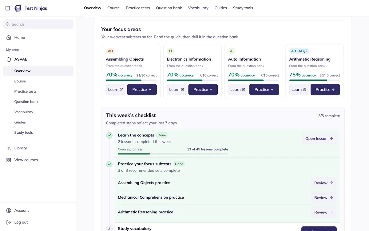Open Learn for Arithmetic Reasoning

point(299,90)
